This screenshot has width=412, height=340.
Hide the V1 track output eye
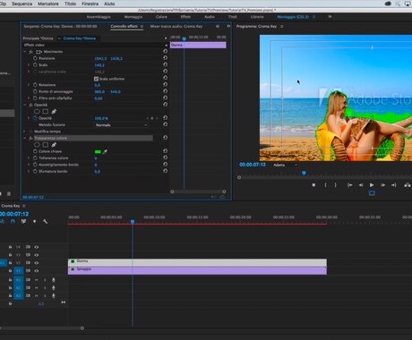pos(37,271)
